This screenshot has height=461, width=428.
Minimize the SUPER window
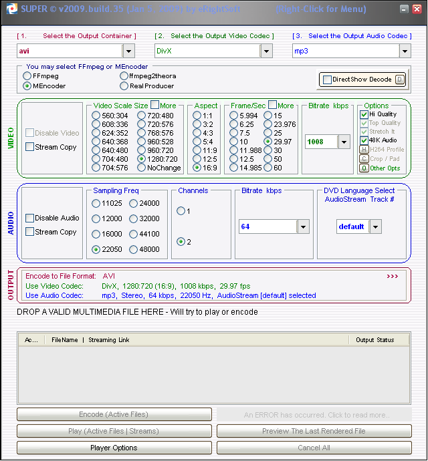pos(404,9)
